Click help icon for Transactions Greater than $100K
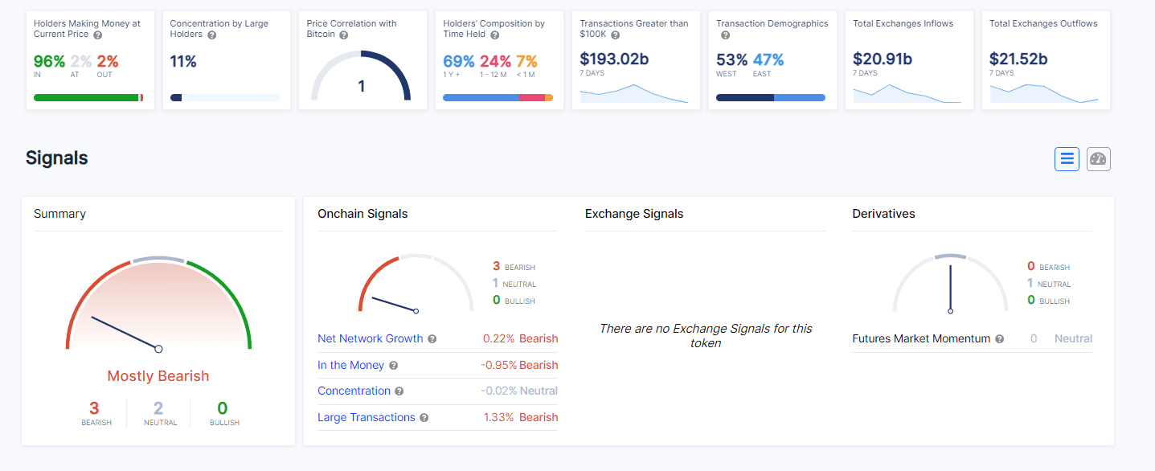Viewport: 1155px width, 471px height. click(x=615, y=35)
